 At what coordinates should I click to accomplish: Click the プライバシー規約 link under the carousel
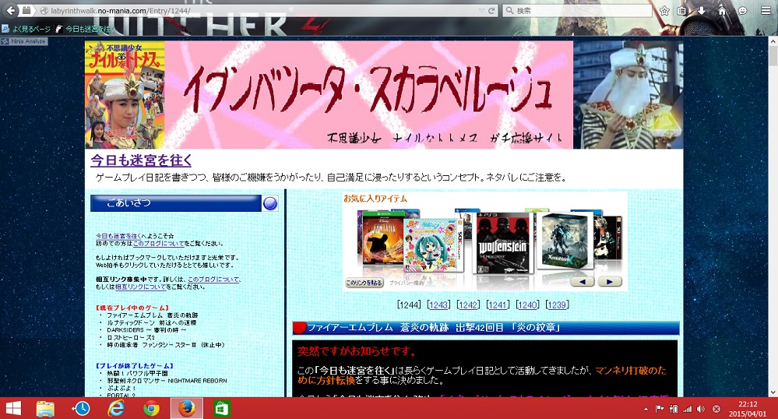pos(407,283)
